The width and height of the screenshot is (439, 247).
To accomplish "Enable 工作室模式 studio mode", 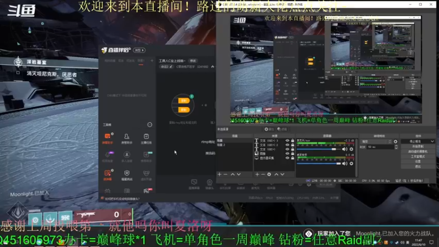I will pyautogui.click(x=418, y=156).
